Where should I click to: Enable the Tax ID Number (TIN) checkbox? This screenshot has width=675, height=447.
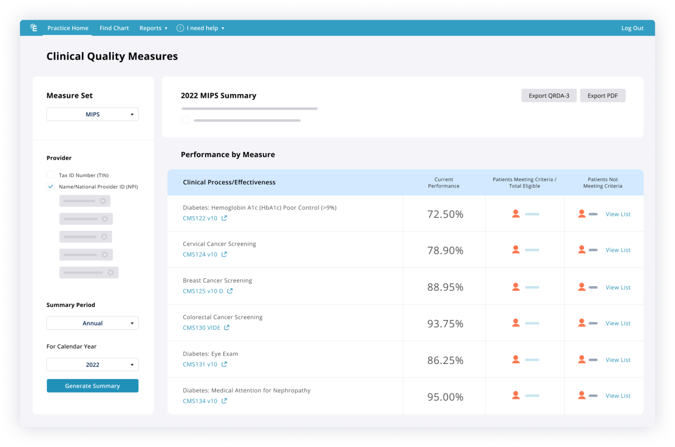coord(51,175)
